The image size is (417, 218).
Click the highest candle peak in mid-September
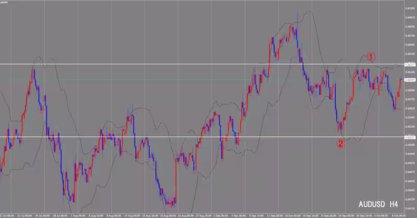297,11
